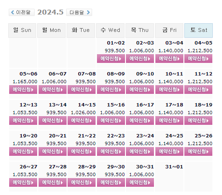Screen dimensions: 222x195
Task: Click 예약신청 under 13~14
Action: point(53,120)
